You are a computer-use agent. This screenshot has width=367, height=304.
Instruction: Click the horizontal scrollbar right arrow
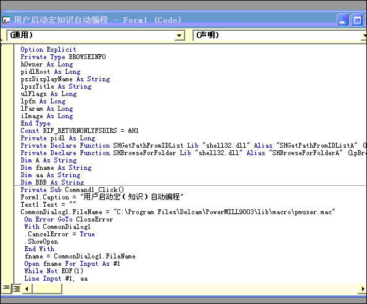point(363,289)
